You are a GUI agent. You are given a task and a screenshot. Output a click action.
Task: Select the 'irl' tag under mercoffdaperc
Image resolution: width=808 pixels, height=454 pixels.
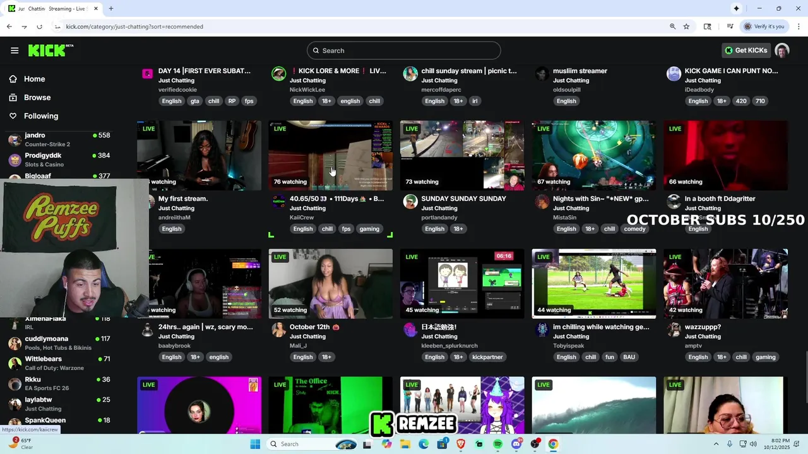(475, 101)
